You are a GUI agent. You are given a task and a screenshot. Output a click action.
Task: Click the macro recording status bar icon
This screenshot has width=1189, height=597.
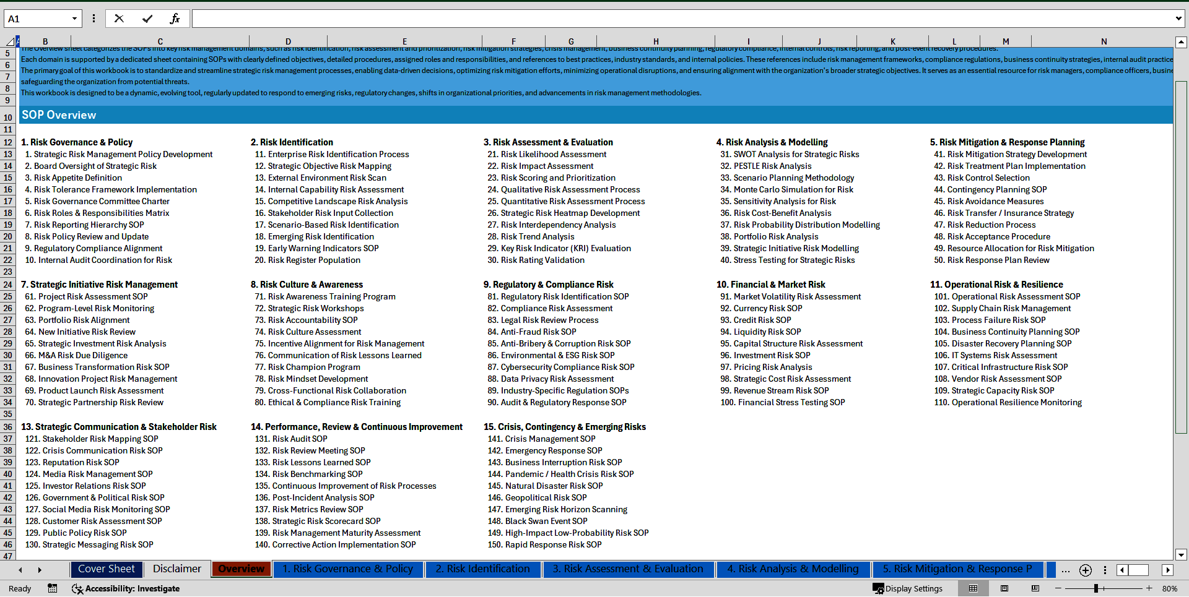point(53,588)
